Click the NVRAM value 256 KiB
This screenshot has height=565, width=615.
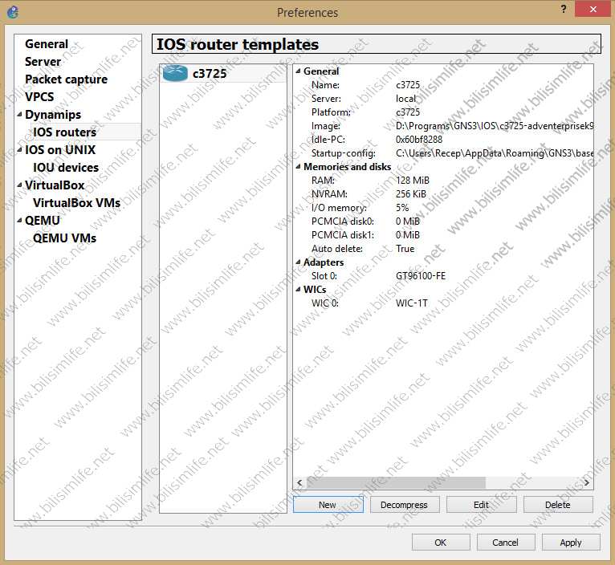point(410,194)
